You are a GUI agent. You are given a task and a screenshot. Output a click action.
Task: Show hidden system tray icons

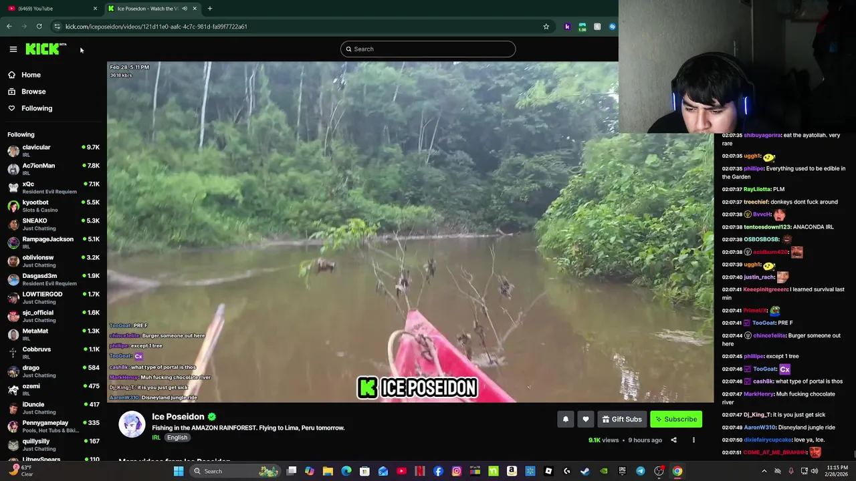[764, 471]
